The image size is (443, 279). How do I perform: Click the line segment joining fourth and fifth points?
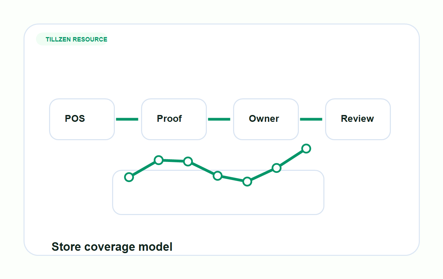pyautogui.click(x=232, y=179)
